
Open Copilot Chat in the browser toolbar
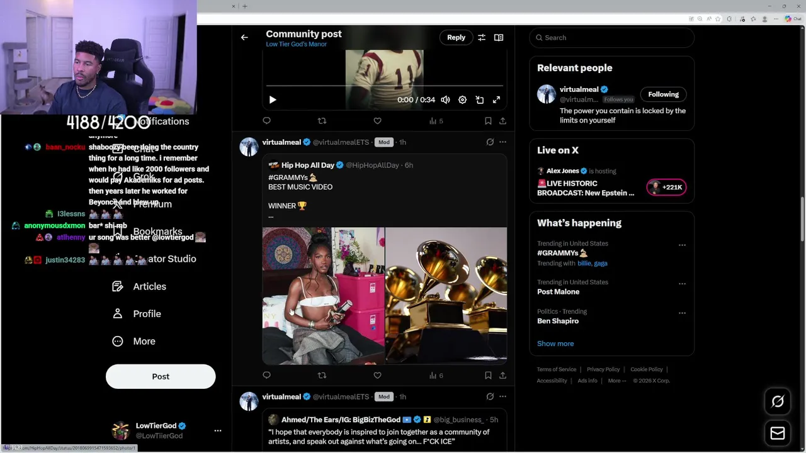click(x=792, y=19)
